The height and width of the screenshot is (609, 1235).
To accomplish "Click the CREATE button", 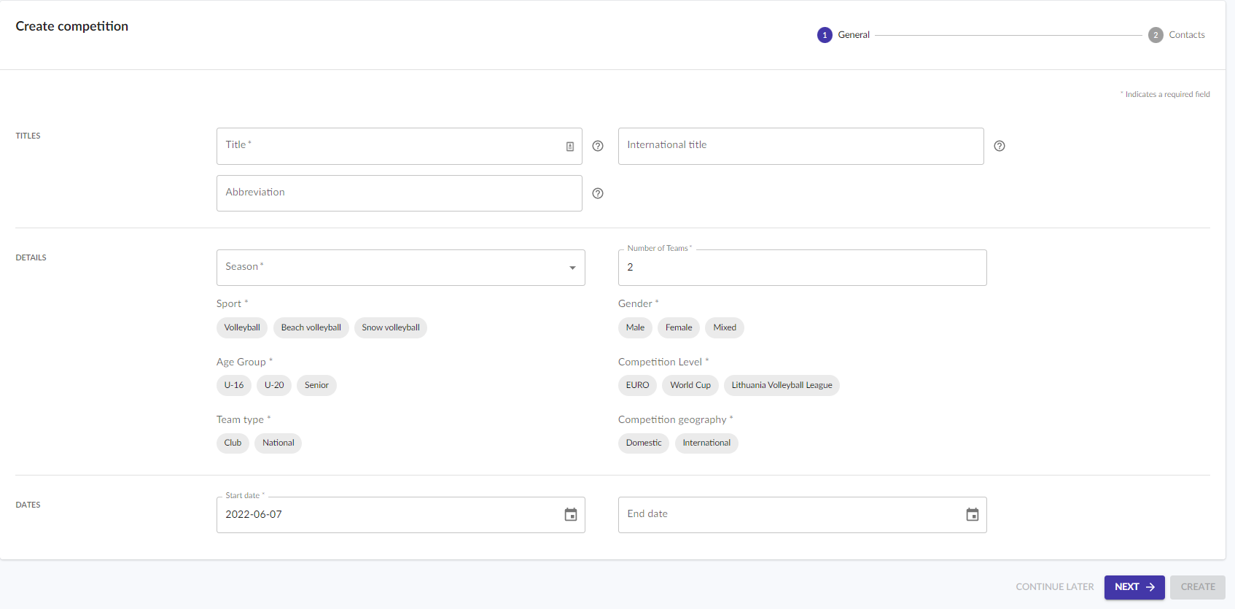I will [1198, 587].
